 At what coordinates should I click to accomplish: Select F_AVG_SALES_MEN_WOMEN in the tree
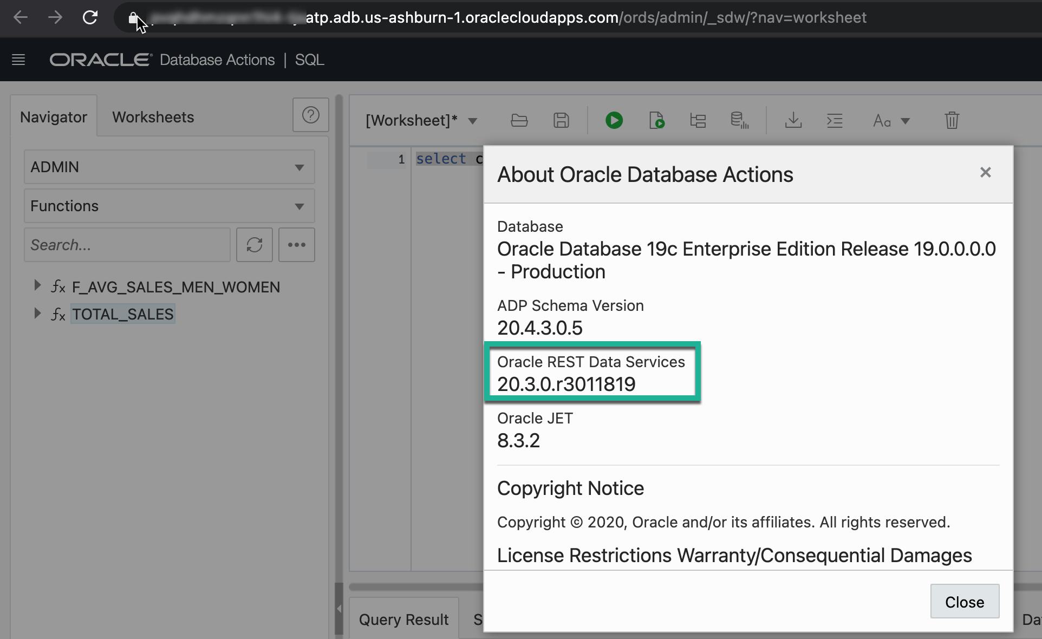176,287
